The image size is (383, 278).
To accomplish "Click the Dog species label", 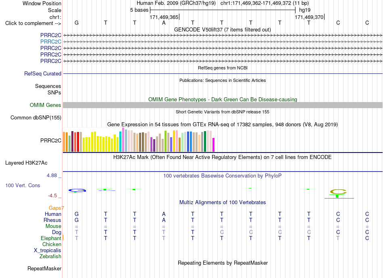I will [x=56, y=232].
